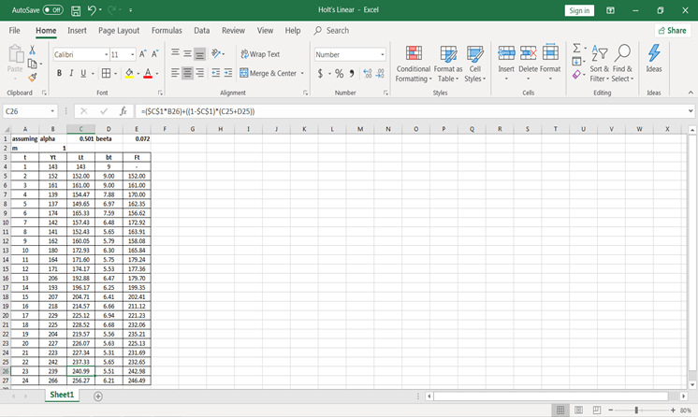Collapse the ribbon with caret
Image resolution: width=698 pixels, height=417 pixels.
[691, 93]
